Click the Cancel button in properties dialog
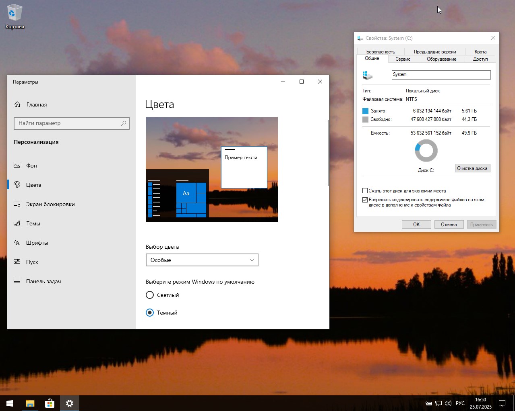Screen dimensions: 515x411 (449, 225)
